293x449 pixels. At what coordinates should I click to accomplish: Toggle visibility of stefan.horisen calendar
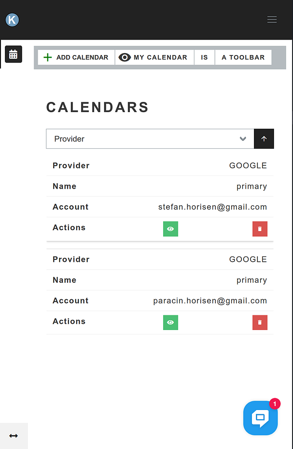(170, 229)
